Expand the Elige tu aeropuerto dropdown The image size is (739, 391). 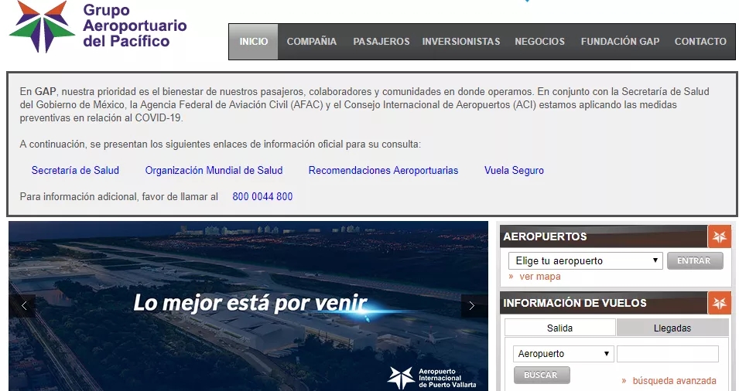585,260
